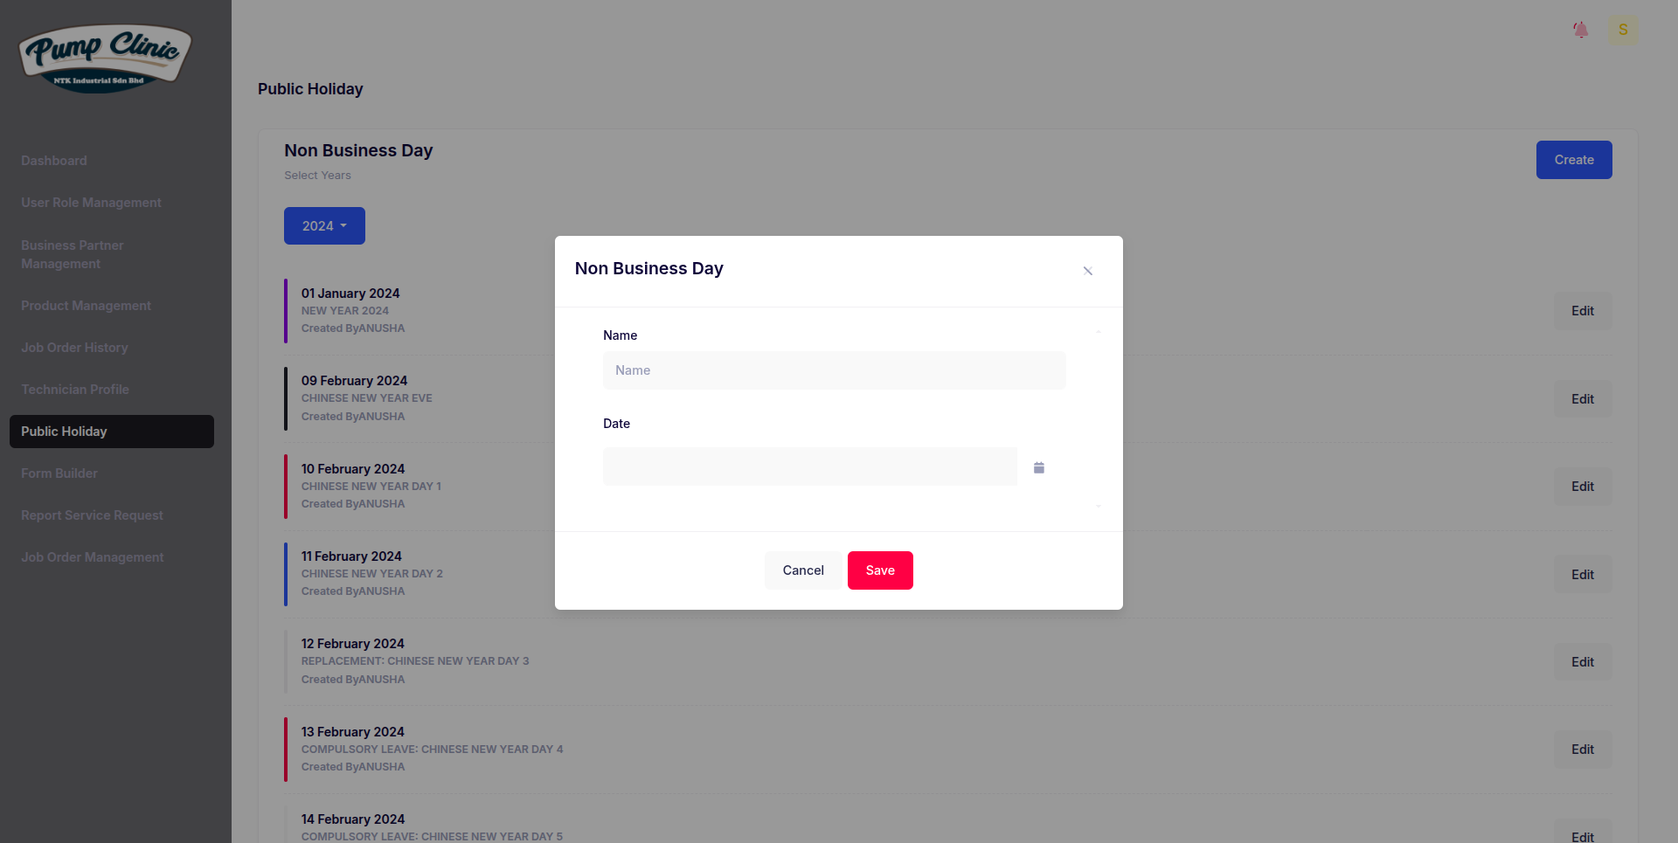
Task: Open the user profile avatar S
Action: (x=1623, y=30)
